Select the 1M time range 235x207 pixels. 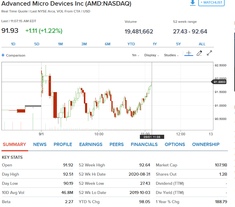(60, 44)
